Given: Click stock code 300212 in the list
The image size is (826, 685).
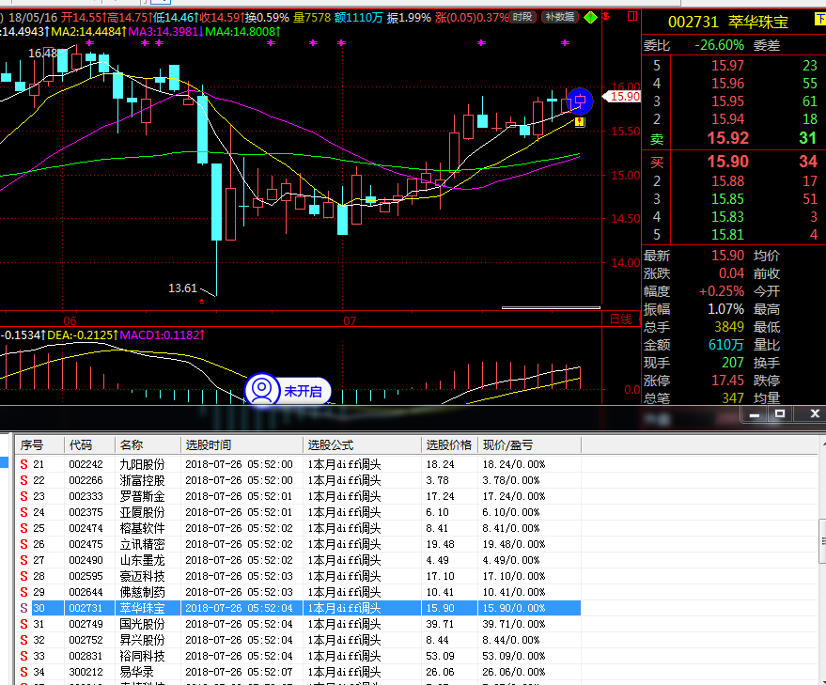Looking at the screenshot, I should tap(86, 672).
